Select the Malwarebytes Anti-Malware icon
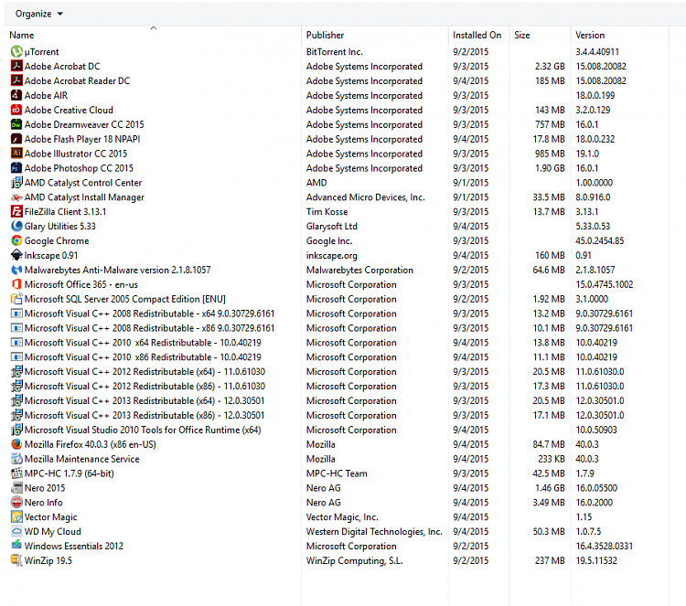 click(16, 270)
